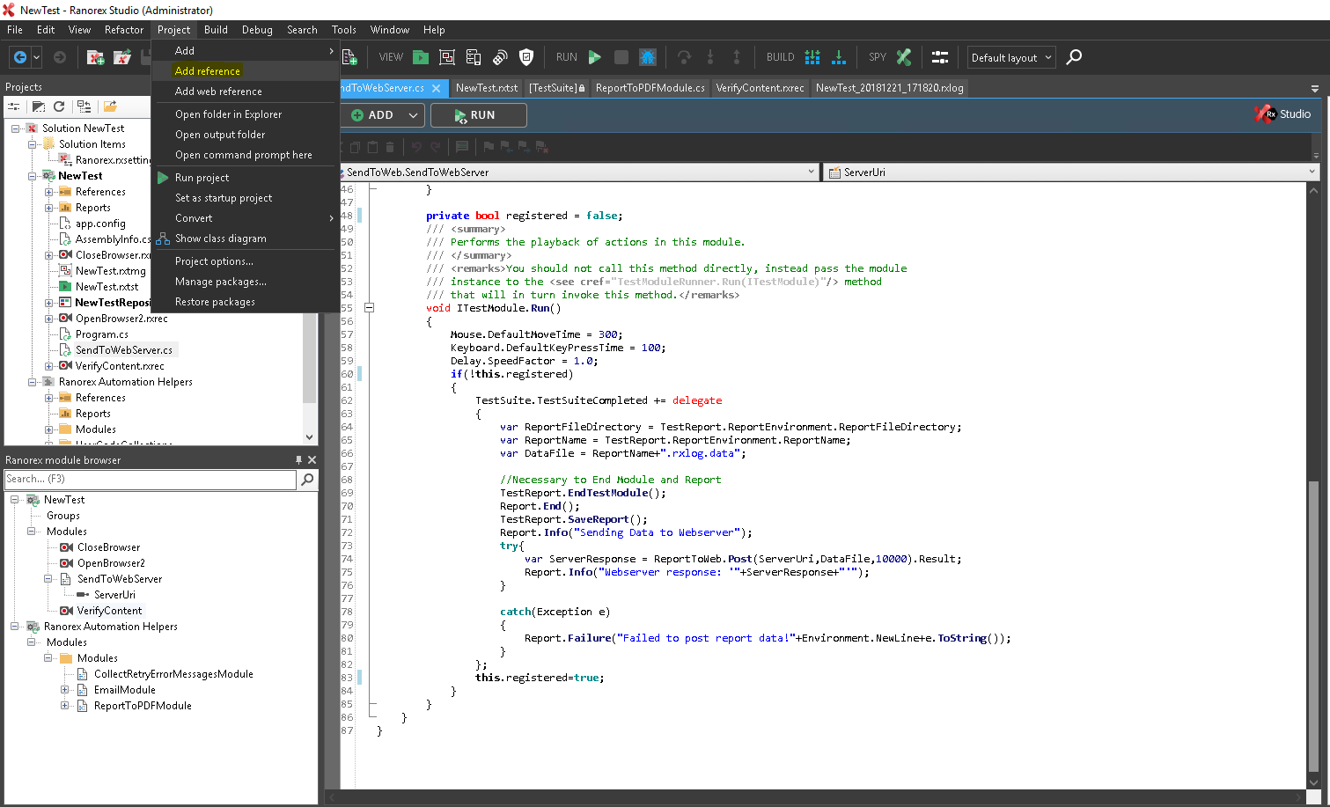Click the new solution icon in toolbar
The width and height of the screenshot is (1330, 807).
point(95,57)
